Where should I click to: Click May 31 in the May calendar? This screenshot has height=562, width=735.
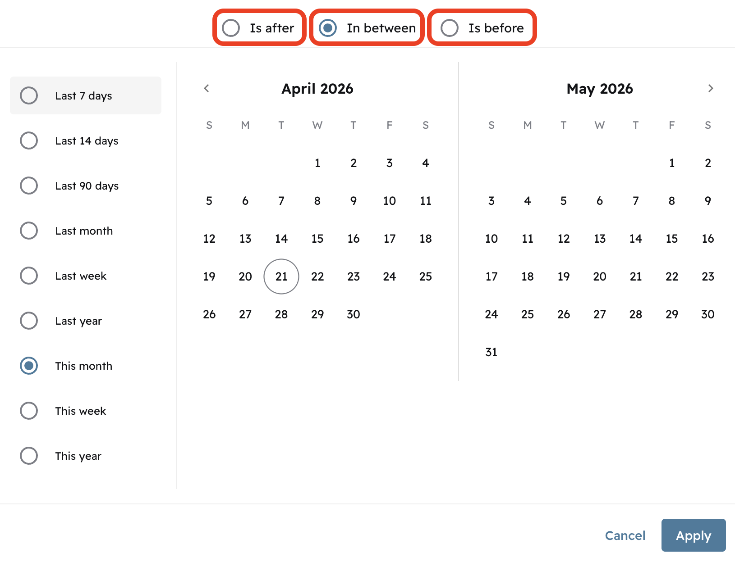(x=491, y=352)
